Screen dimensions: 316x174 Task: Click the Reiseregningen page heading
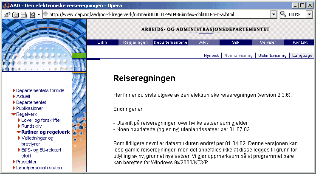[144, 79]
